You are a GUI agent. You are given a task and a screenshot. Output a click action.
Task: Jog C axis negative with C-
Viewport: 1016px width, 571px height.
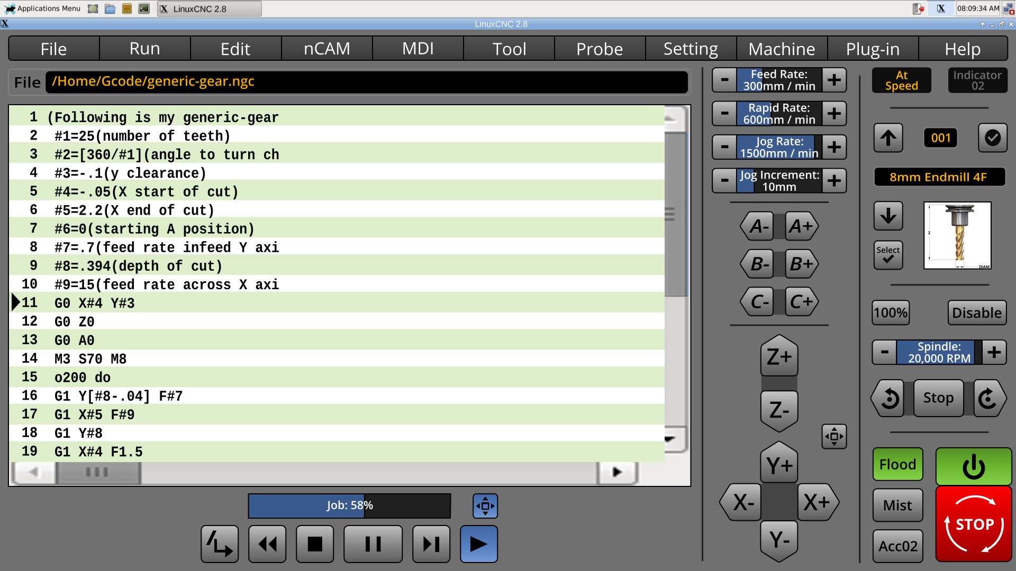click(x=758, y=301)
